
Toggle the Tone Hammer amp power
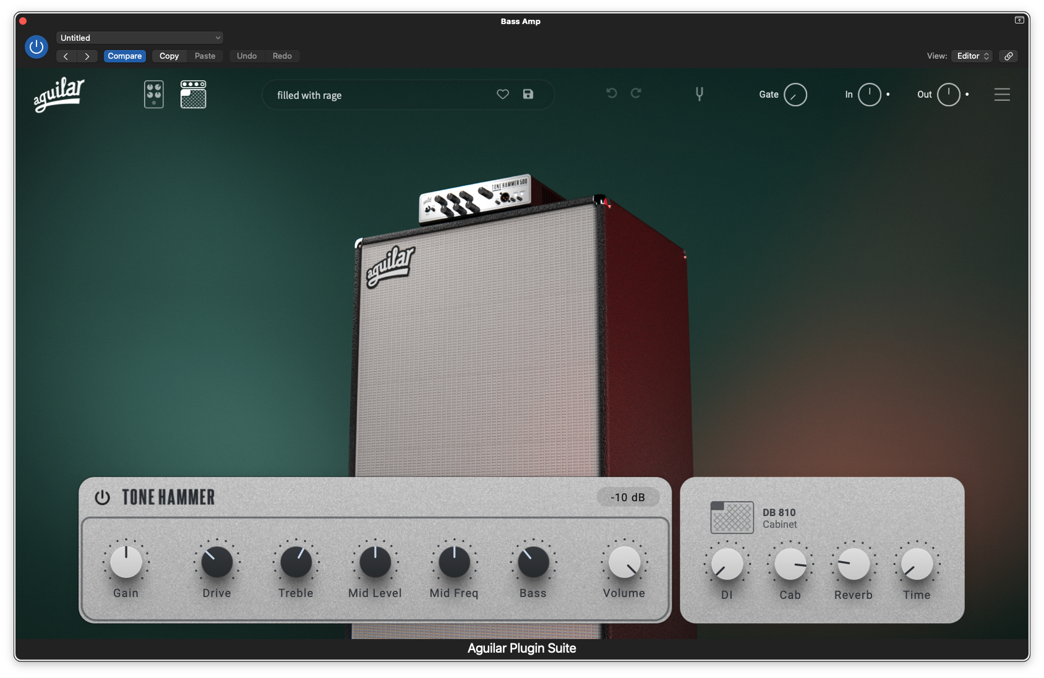[x=102, y=498]
